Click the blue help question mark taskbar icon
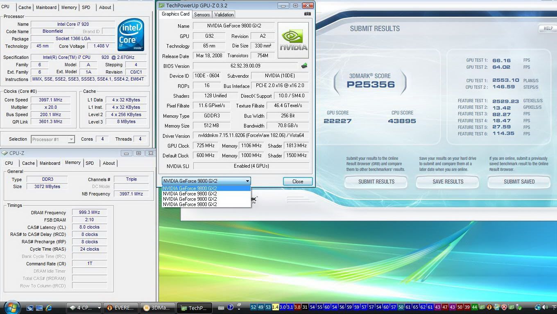Screen dimensions: 557x314 pyautogui.click(x=230, y=307)
